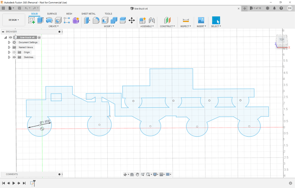Click the Save icon

pyautogui.click(x=19, y=8)
